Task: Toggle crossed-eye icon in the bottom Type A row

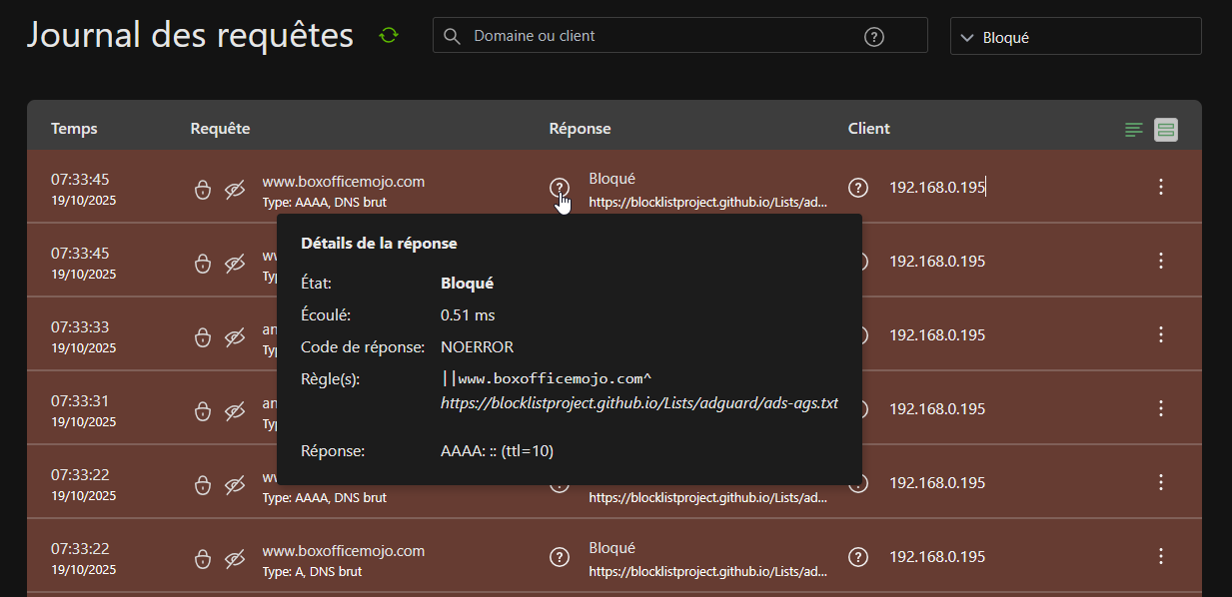Action: pyautogui.click(x=235, y=558)
